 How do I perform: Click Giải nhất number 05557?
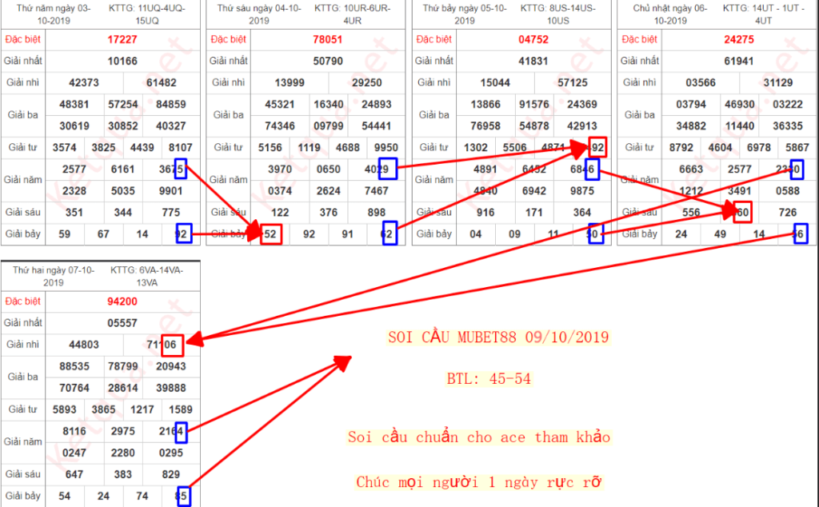click(122, 323)
